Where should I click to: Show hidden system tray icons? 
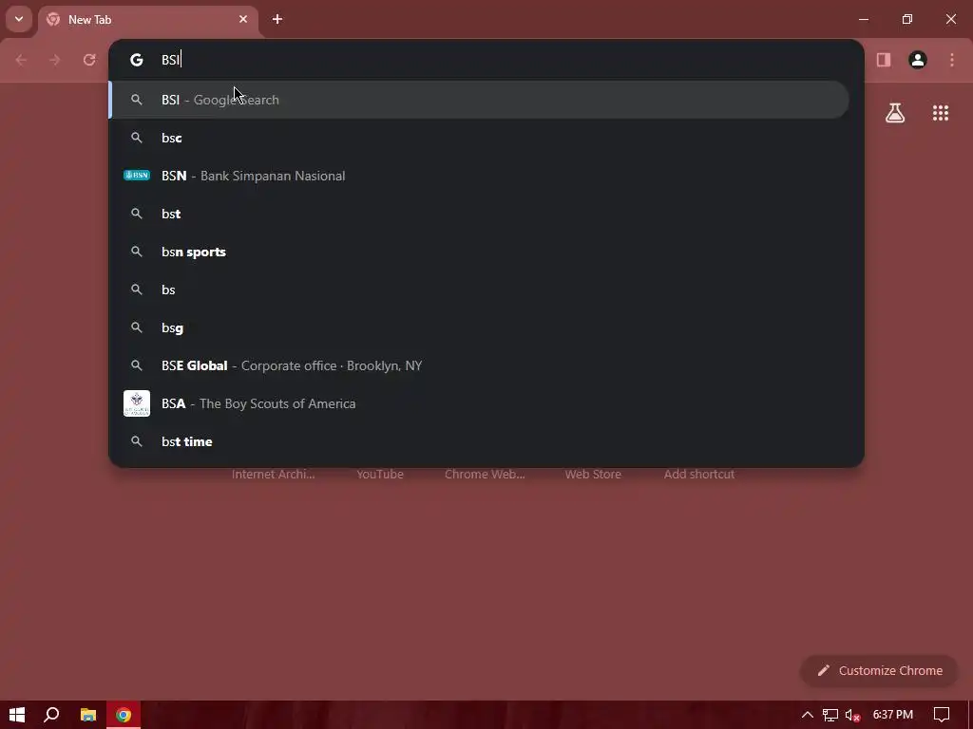pos(808,715)
